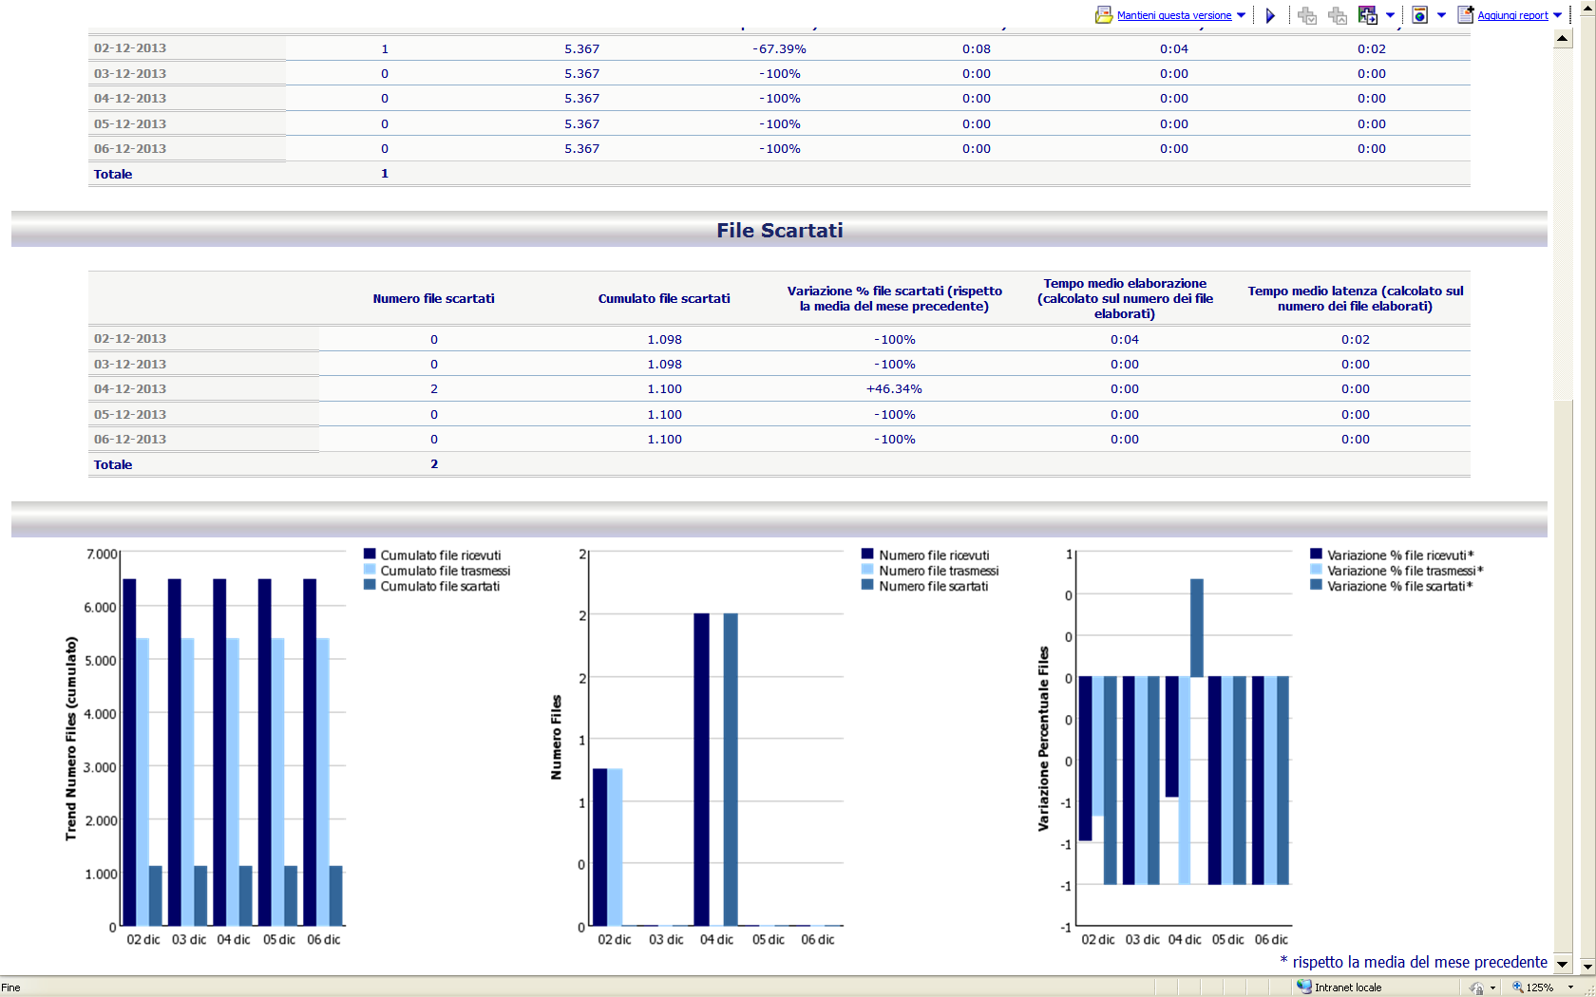Viewport: 1596px width, 997px height.
Task: Click the Numero file scartati legend swatch
Action: [x=867, y=585]
